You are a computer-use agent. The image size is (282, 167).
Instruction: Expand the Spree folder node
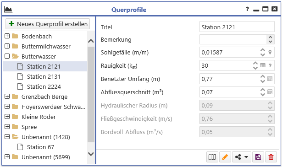(7, 127)
